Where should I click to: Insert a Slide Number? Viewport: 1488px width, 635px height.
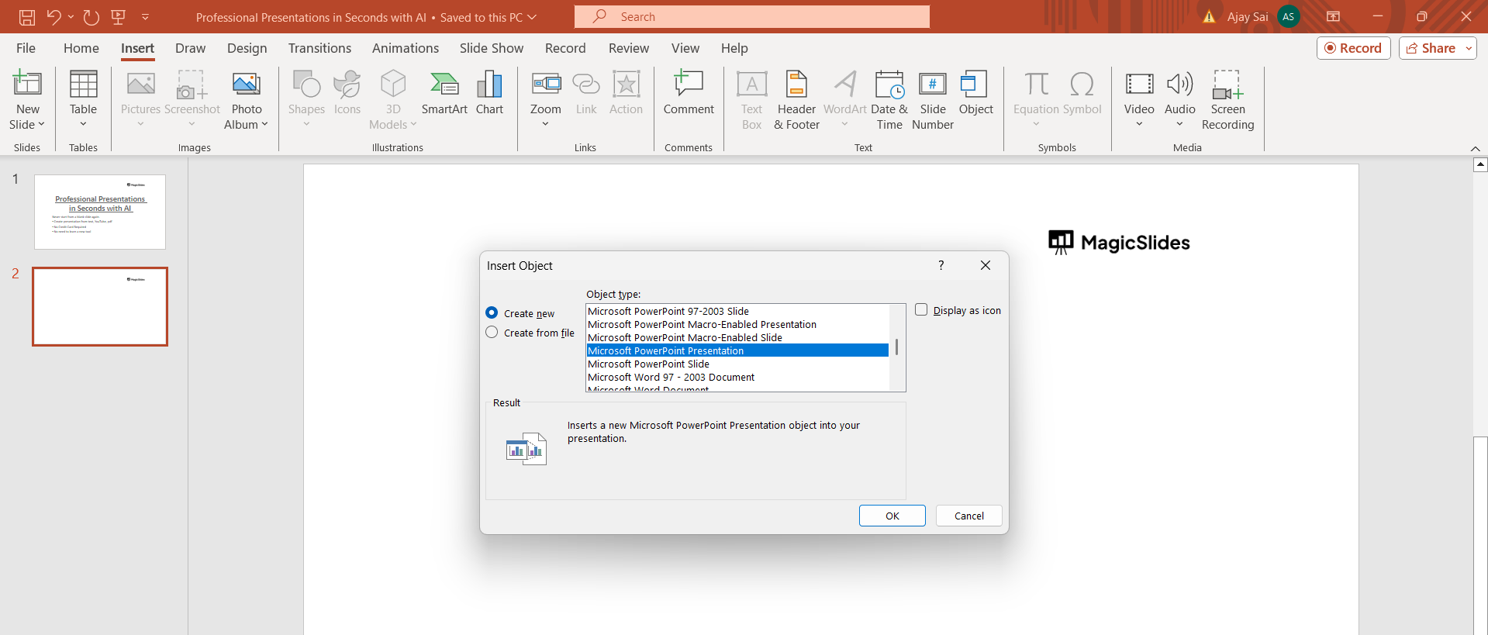coord(933,100)
